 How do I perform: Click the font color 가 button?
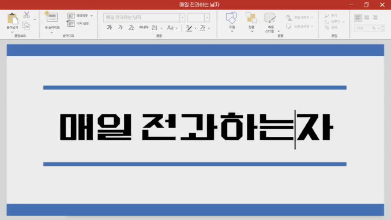(x=202, y=28)
